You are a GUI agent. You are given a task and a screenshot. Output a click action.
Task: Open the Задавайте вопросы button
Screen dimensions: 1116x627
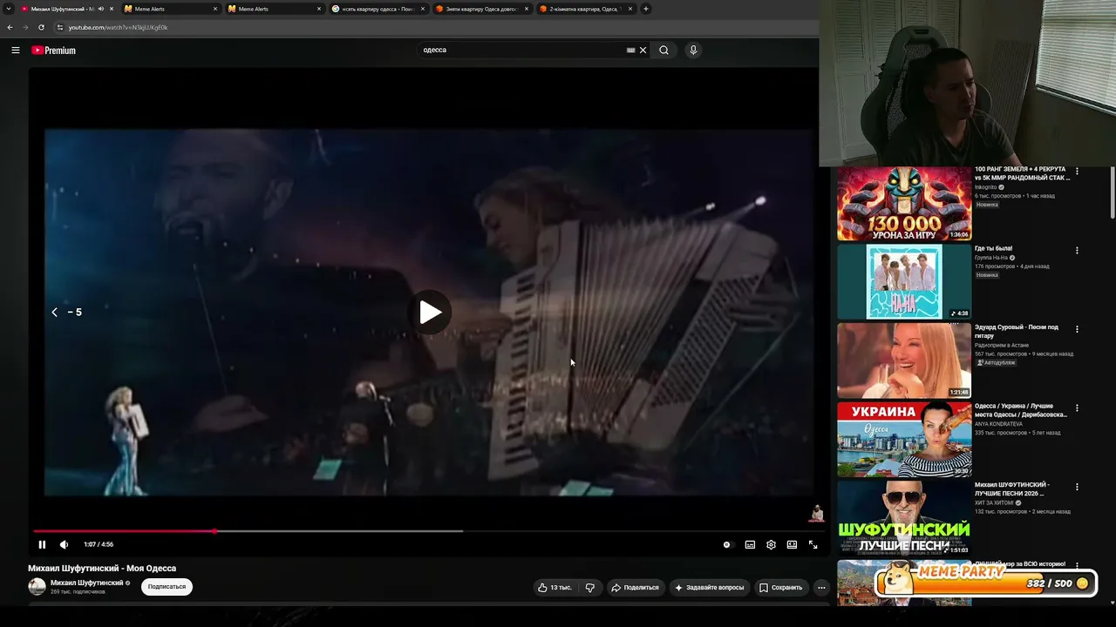(x=709, y=588)
